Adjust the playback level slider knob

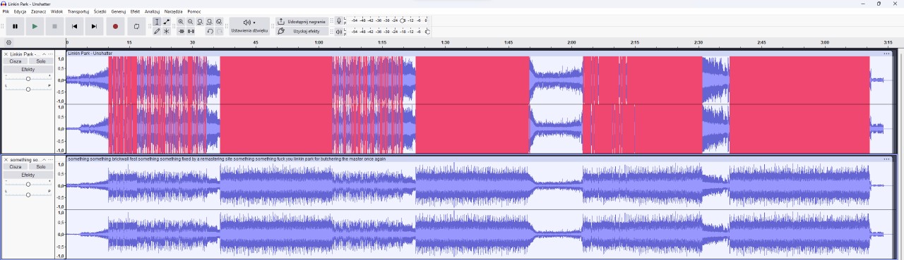(x=427, y=32)
